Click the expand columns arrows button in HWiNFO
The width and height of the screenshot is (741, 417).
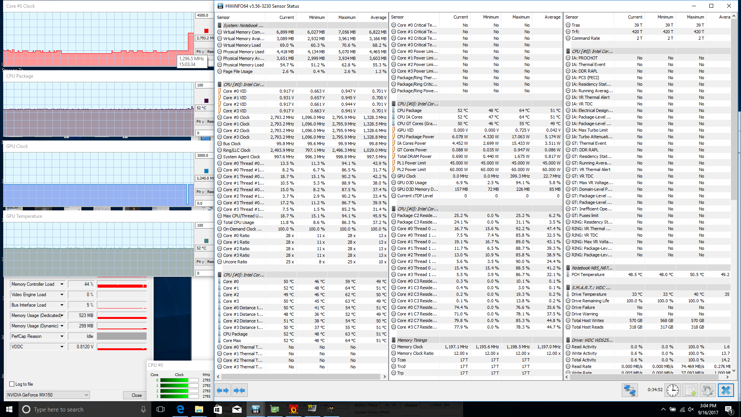[x=223, y=390]
